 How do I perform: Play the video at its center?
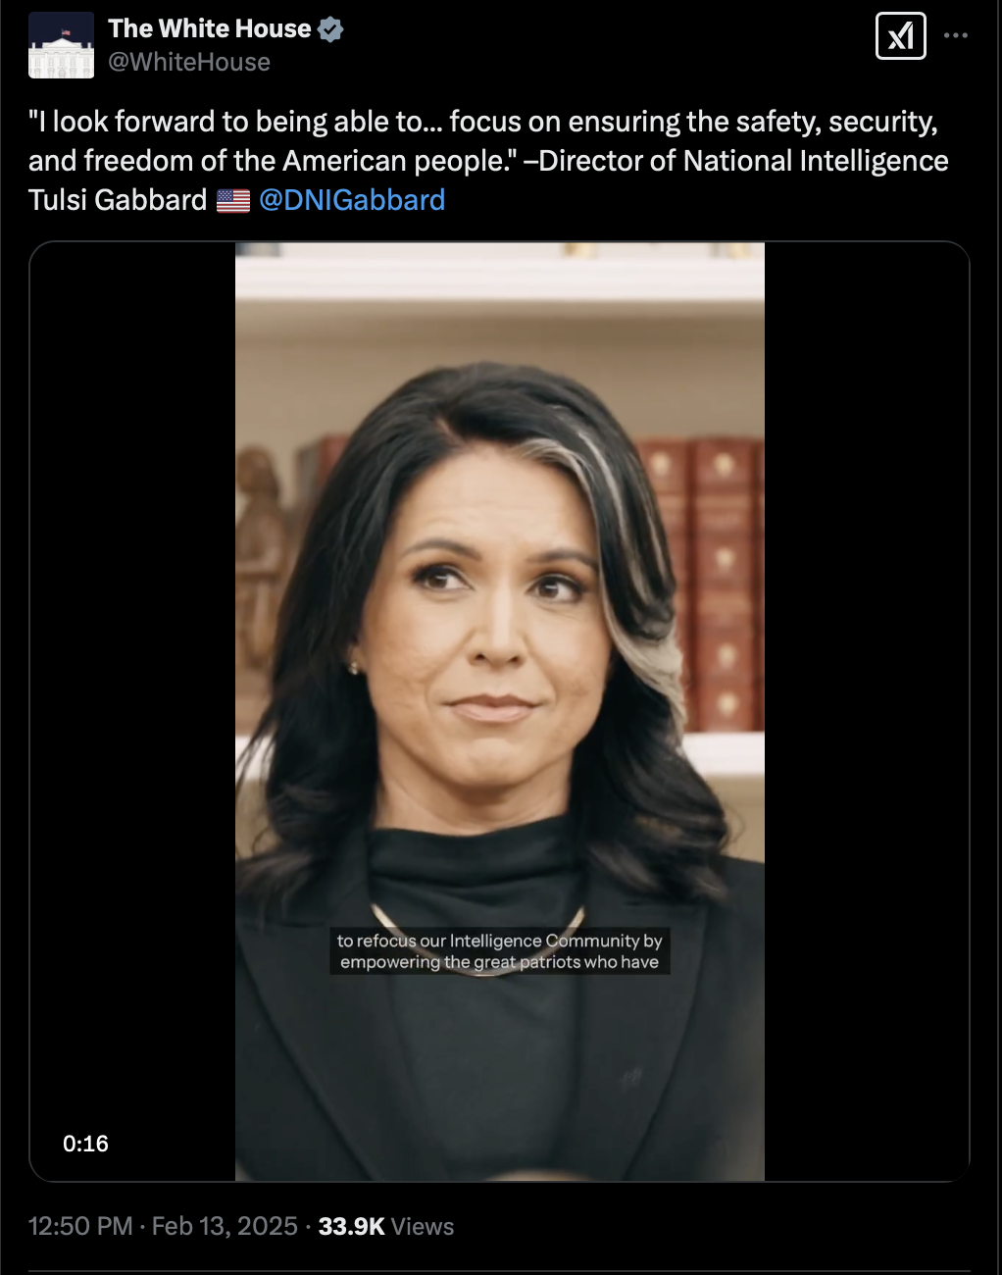point(500,711)
